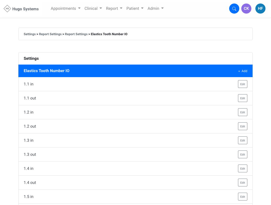Select the 1.2 out list row
Image resolution: width=271 pixels, height=205 pixels.
[126, 126]
